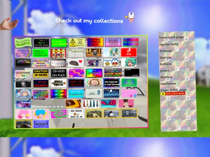Go to the blinkies collection
Screen dimensions: 210x157
pos(166,51)
